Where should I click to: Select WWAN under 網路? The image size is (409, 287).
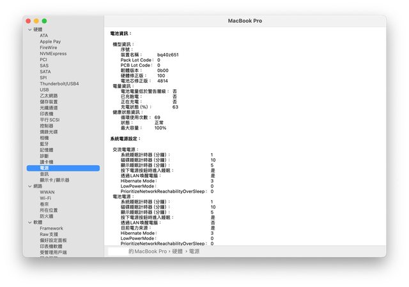[47, 192]
